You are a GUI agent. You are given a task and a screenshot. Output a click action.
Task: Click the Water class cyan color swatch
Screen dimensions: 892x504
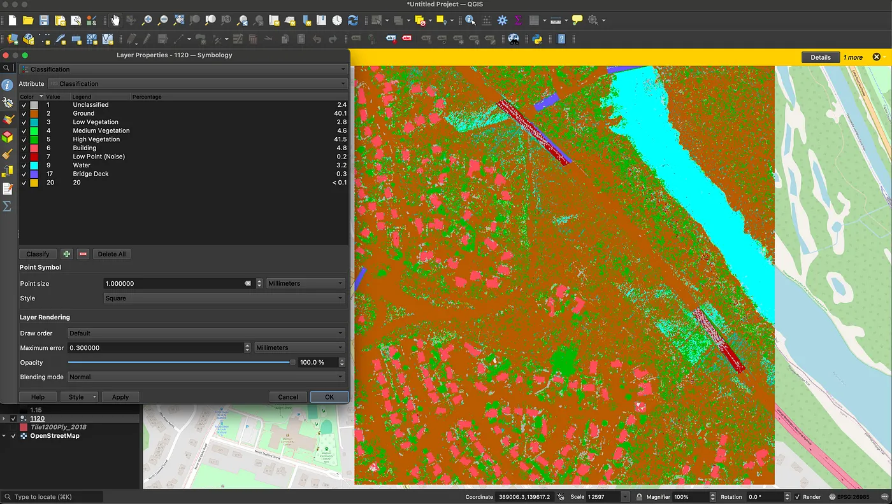click(34, 165)
